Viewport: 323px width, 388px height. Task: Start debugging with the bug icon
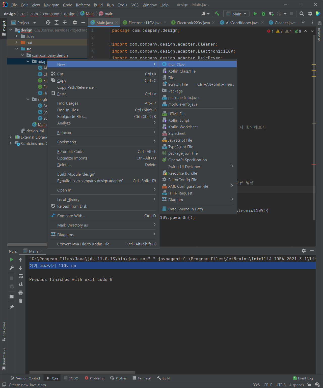263,14
